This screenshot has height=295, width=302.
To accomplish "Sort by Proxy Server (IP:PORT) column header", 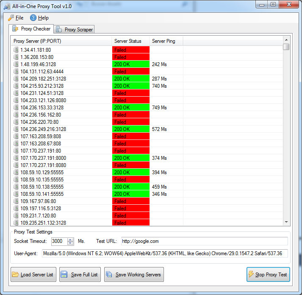I will click(61, 41).
